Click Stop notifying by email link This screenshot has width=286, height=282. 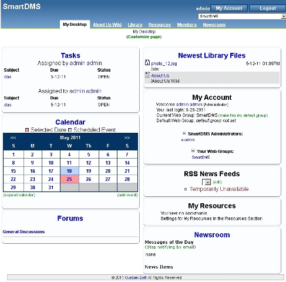pos(170,247)
